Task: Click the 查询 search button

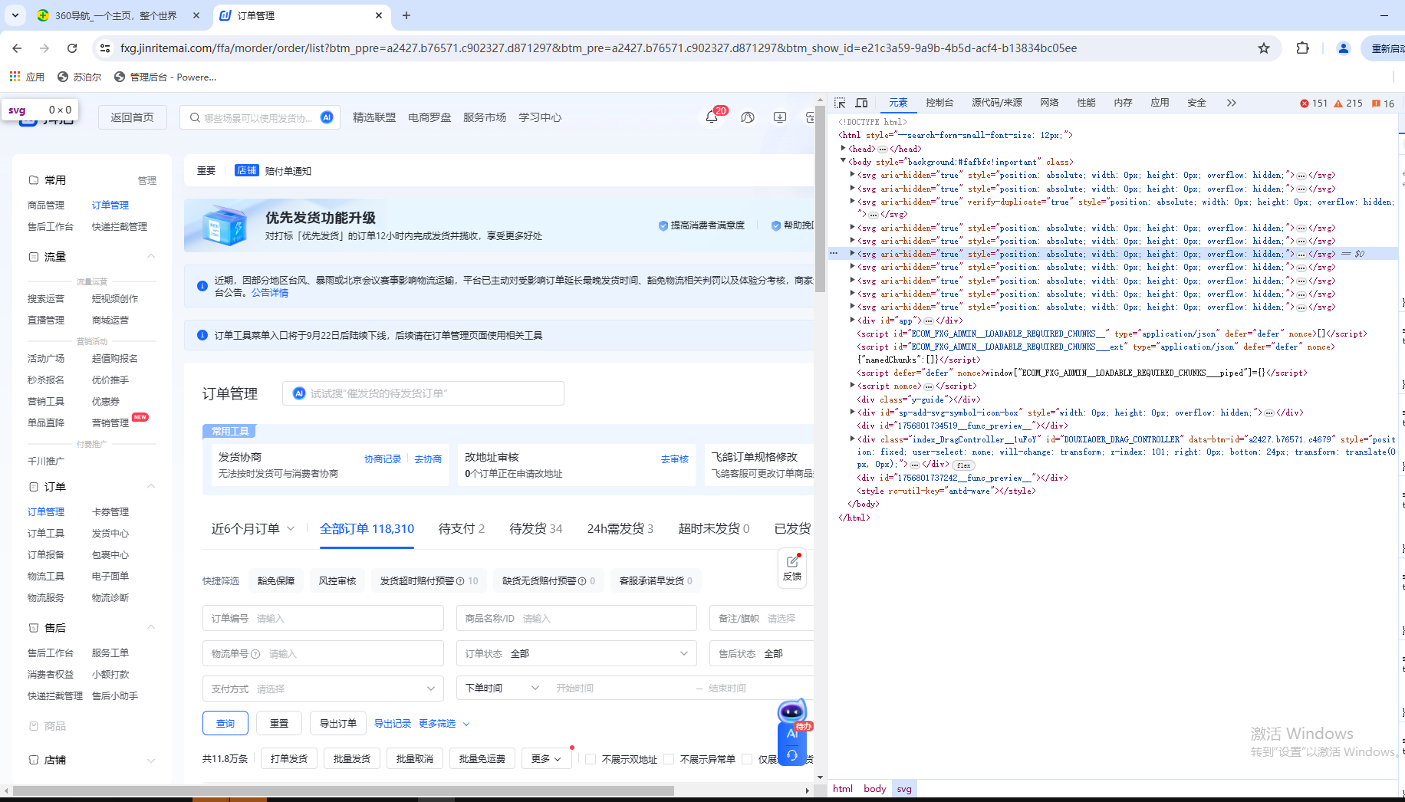Action: click(225, 723)
